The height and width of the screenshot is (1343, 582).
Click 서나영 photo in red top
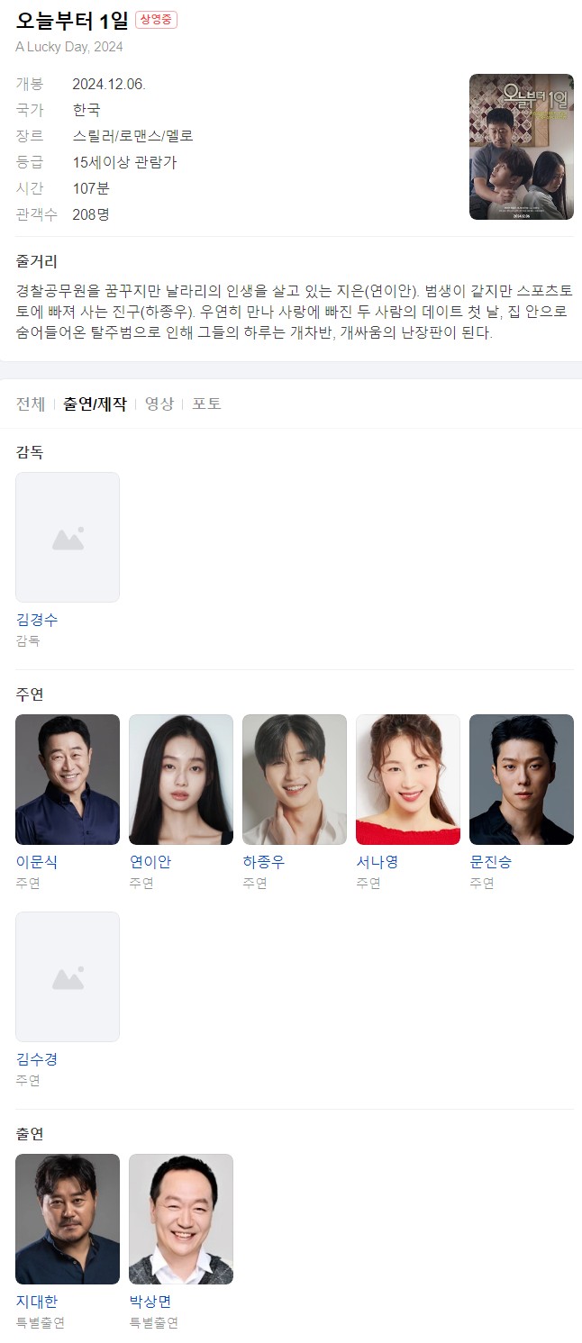coord(408,779)
